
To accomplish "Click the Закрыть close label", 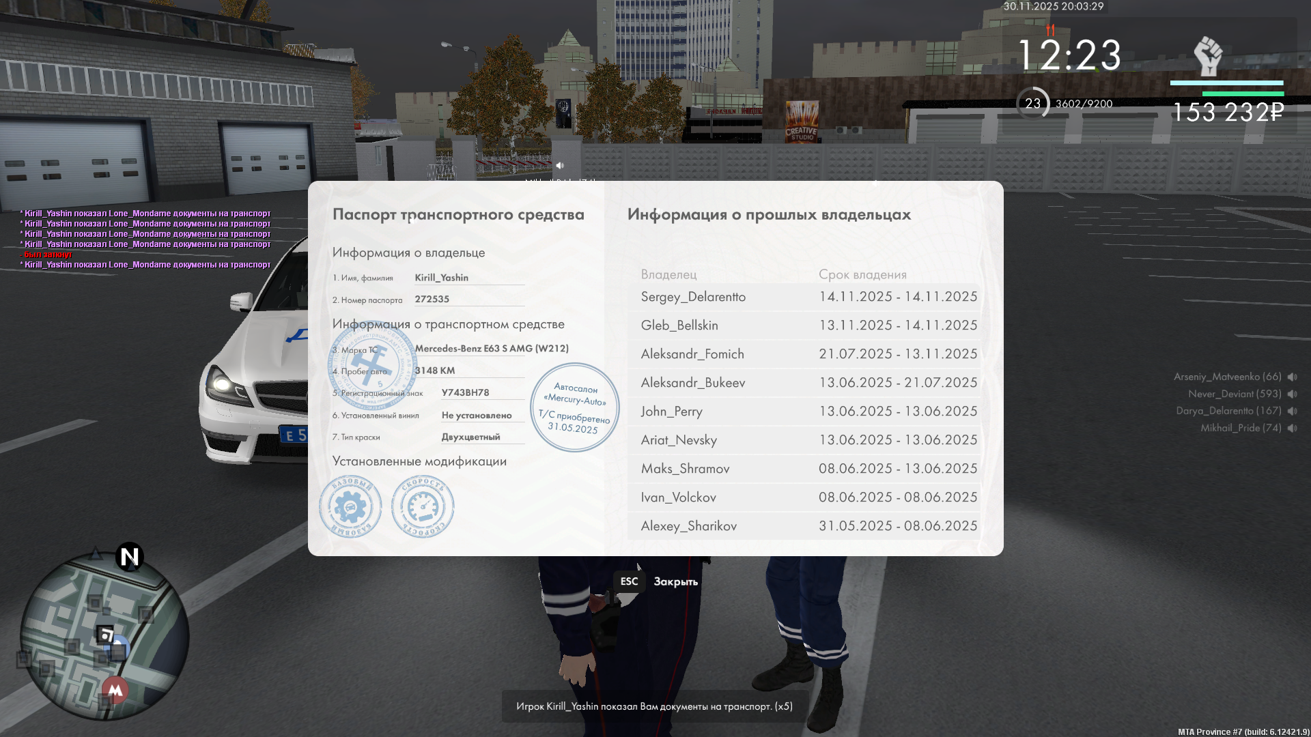I will pyautogui.click(x=675, y=581).
